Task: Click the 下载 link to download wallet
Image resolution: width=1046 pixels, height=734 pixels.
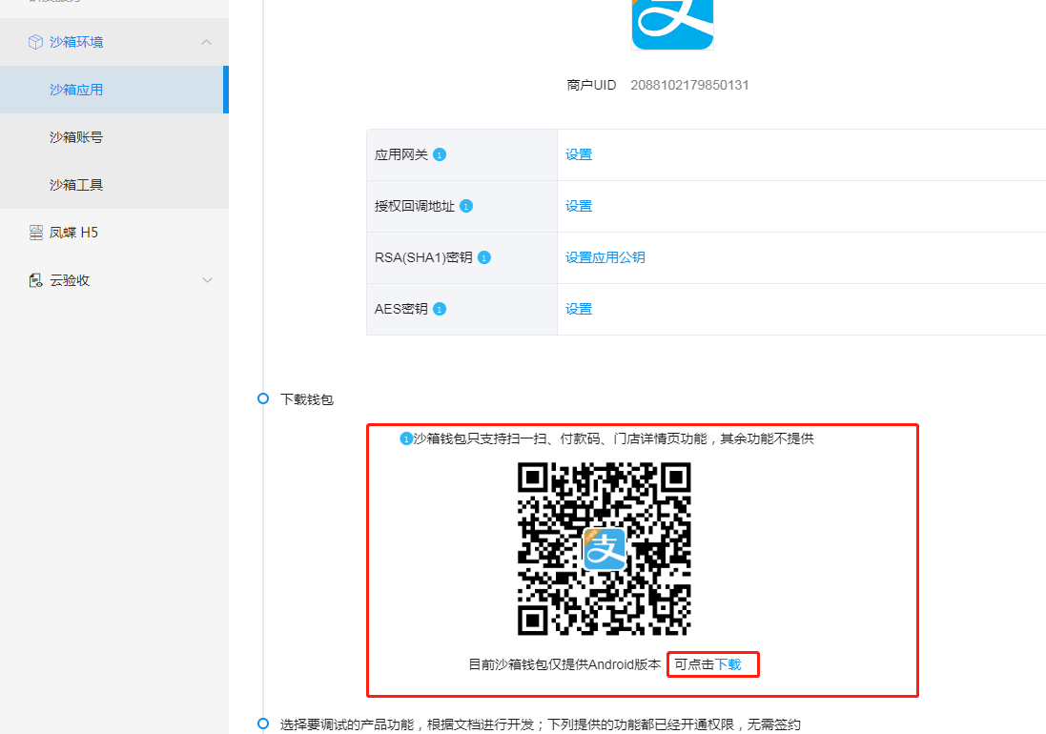Action: pyautogui.click(x=728, y=664)
